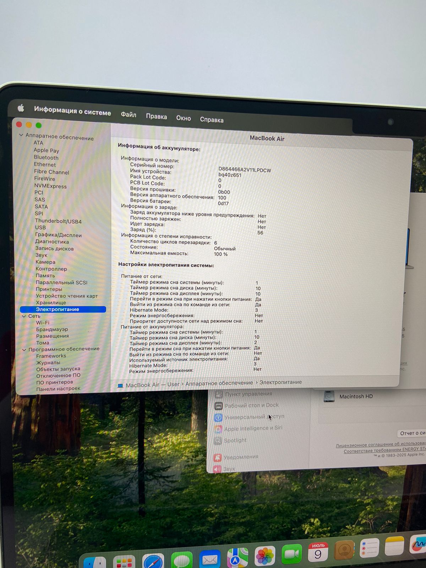Open the Информация о системе menu
Screen dimensions: 426x568
coord(72,111)
